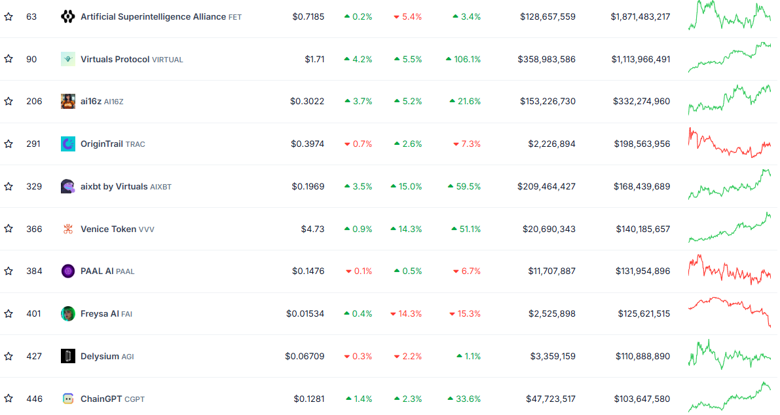The image size is (780, 415).
Task: Click the Delysium black logo icon
Action: [67, 356]
